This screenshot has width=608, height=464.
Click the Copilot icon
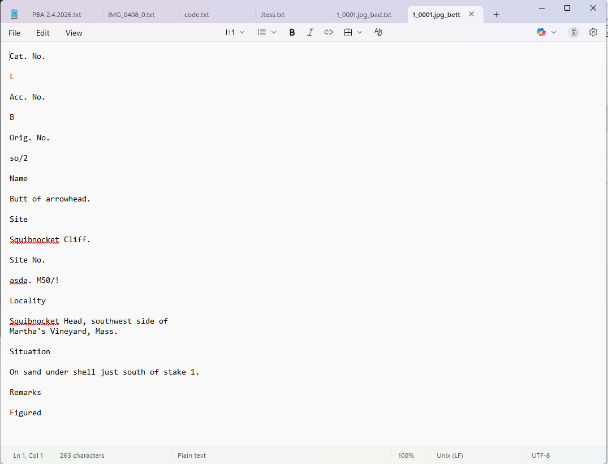(541, 33)
